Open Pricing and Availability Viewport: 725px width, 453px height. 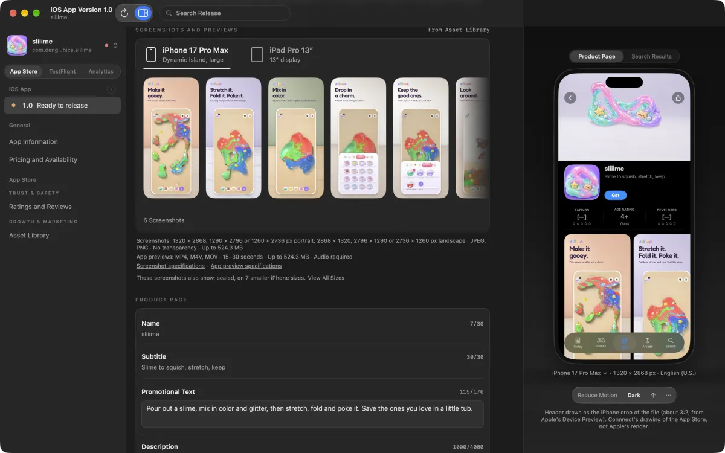point(43,159)
